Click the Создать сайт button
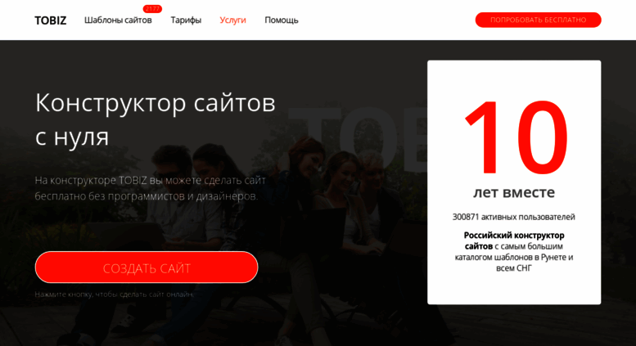Image resolution: width=636 pixels, height=346 pixels. coord(147,267)
